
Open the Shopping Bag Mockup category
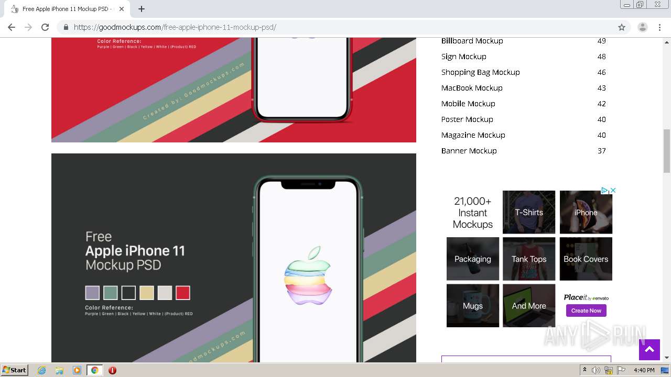[x=480, y=72]
